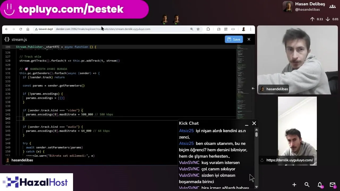
Task: Click the hasandelibas label on camera tile
Action: pyautogui.click(x=274, y=89)
